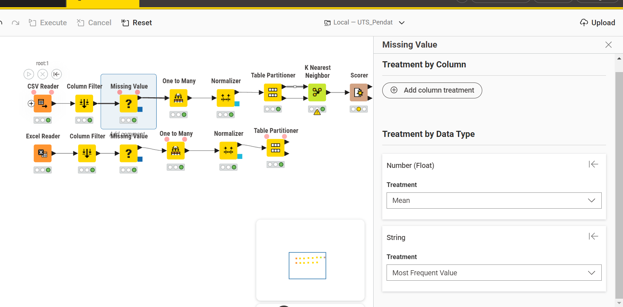Click the Excel Reader node icon

(x=43, y=153)
